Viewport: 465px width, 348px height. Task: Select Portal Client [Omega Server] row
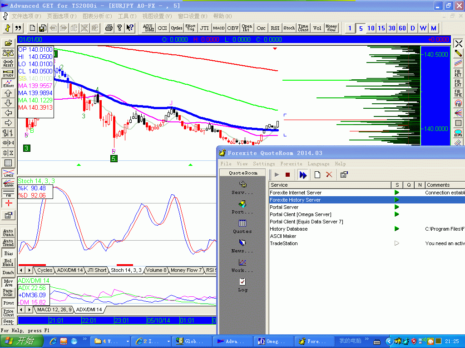[x=367, y=214]
